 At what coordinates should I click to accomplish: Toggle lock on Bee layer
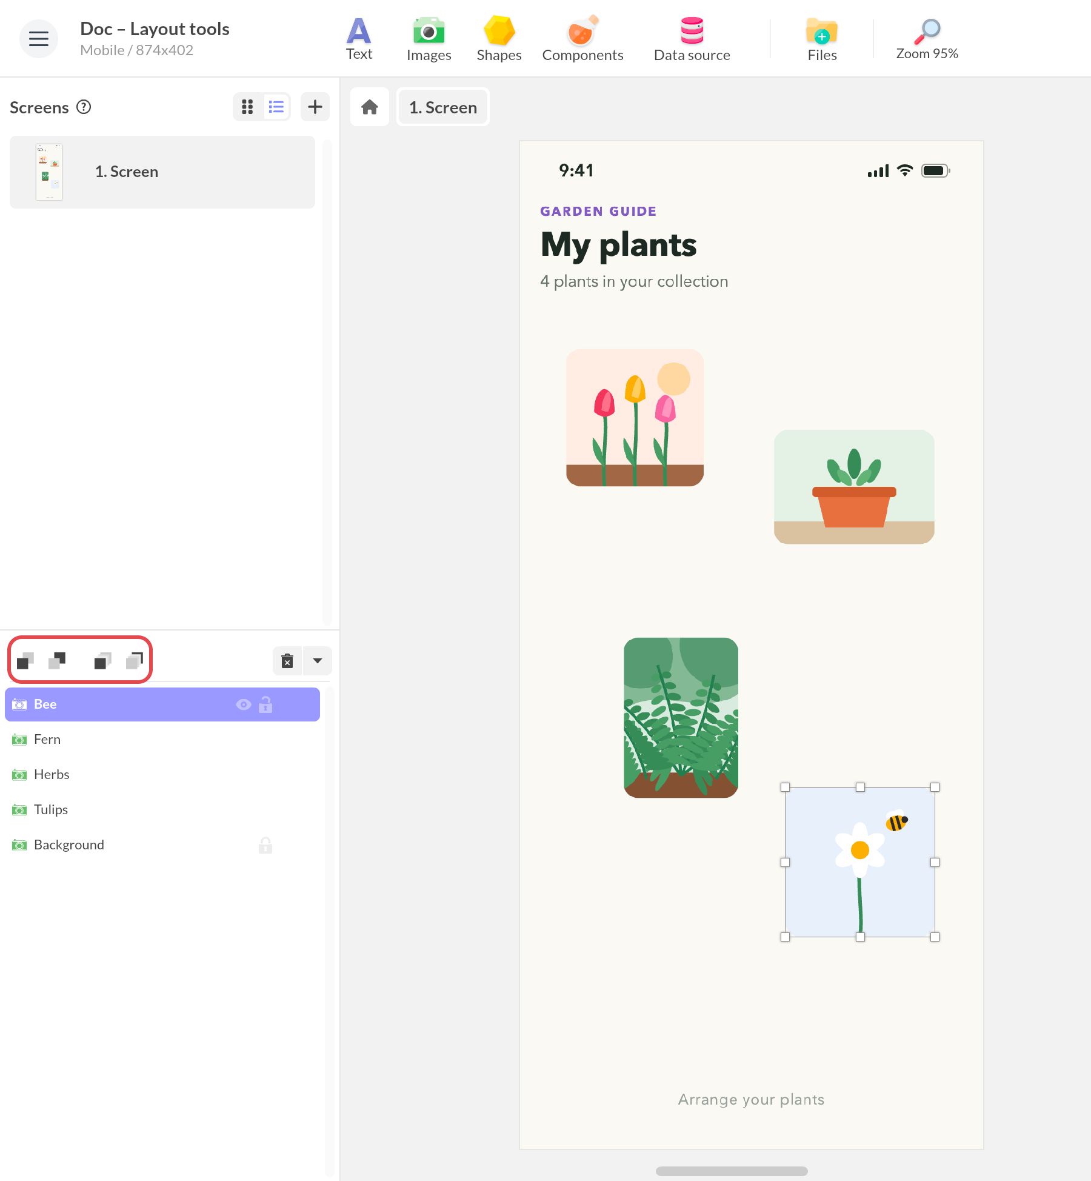pyautogui.click(x=265, y=704)
